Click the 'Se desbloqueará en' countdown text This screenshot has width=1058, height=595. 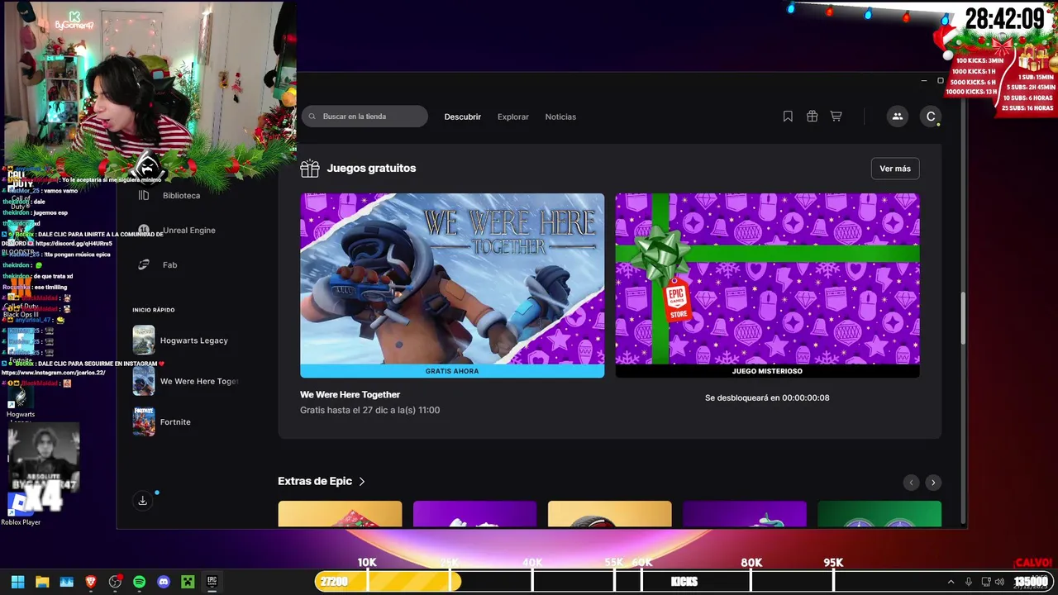pyautogui.click(x=767, y=397)
